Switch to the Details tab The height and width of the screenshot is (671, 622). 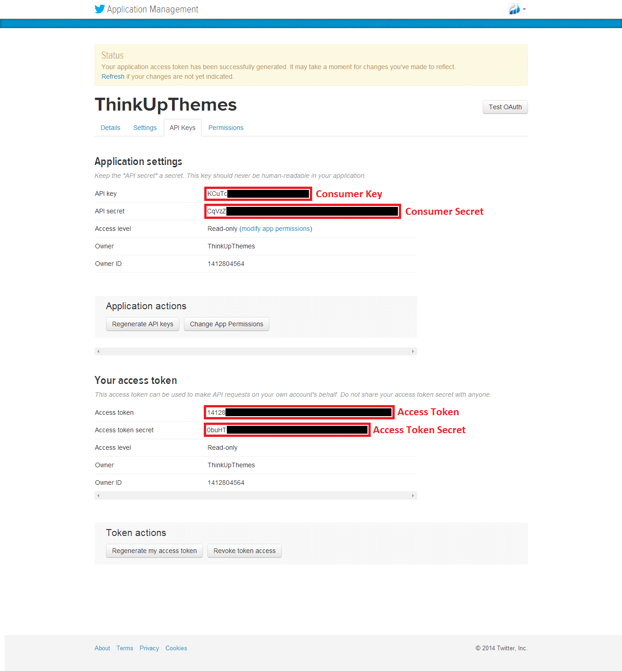pos(110,128)
